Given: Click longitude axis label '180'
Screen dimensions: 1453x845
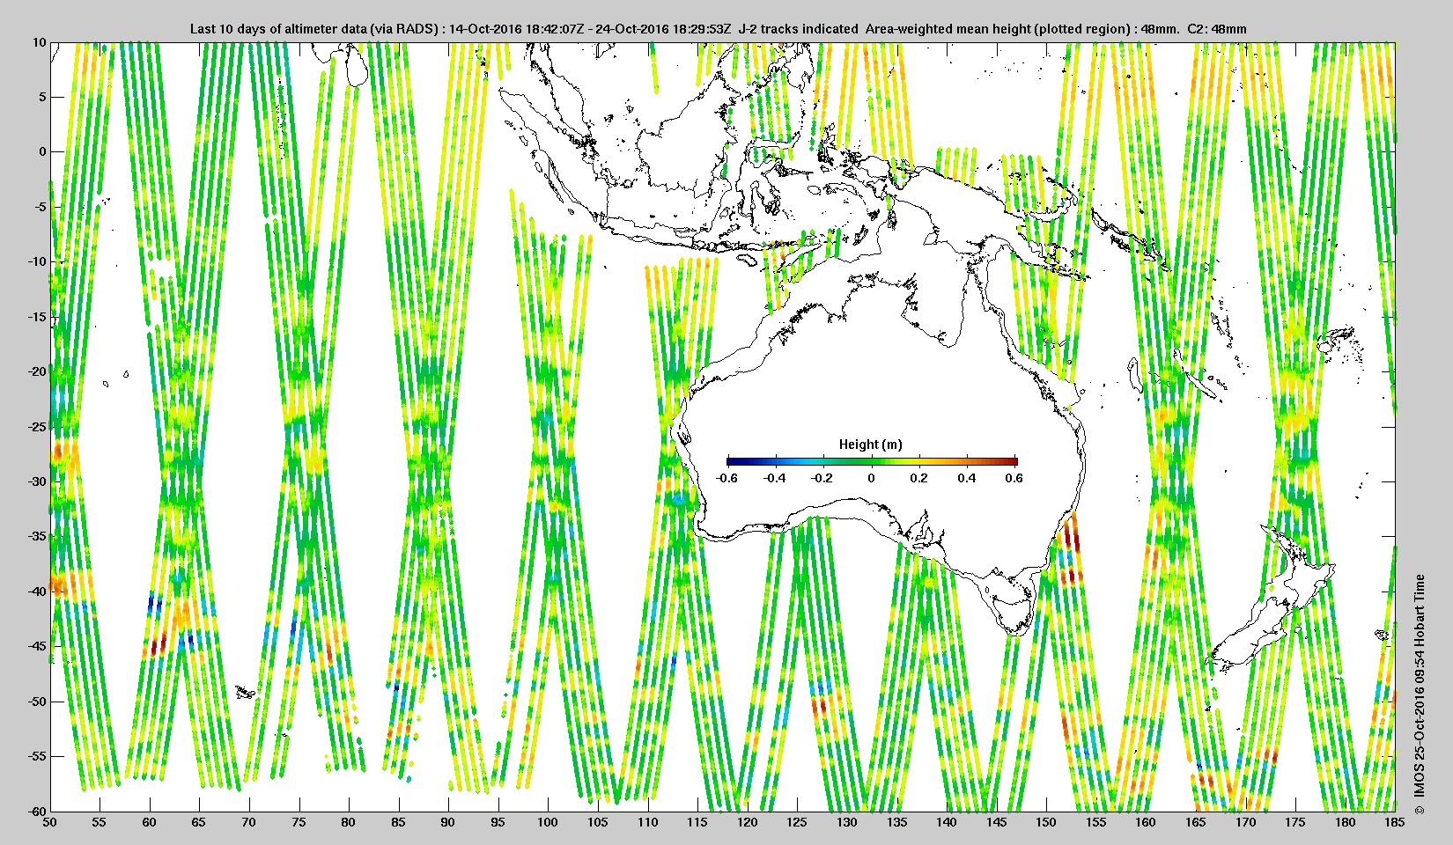Looking at the screenshot, I should coord(1345,822).
